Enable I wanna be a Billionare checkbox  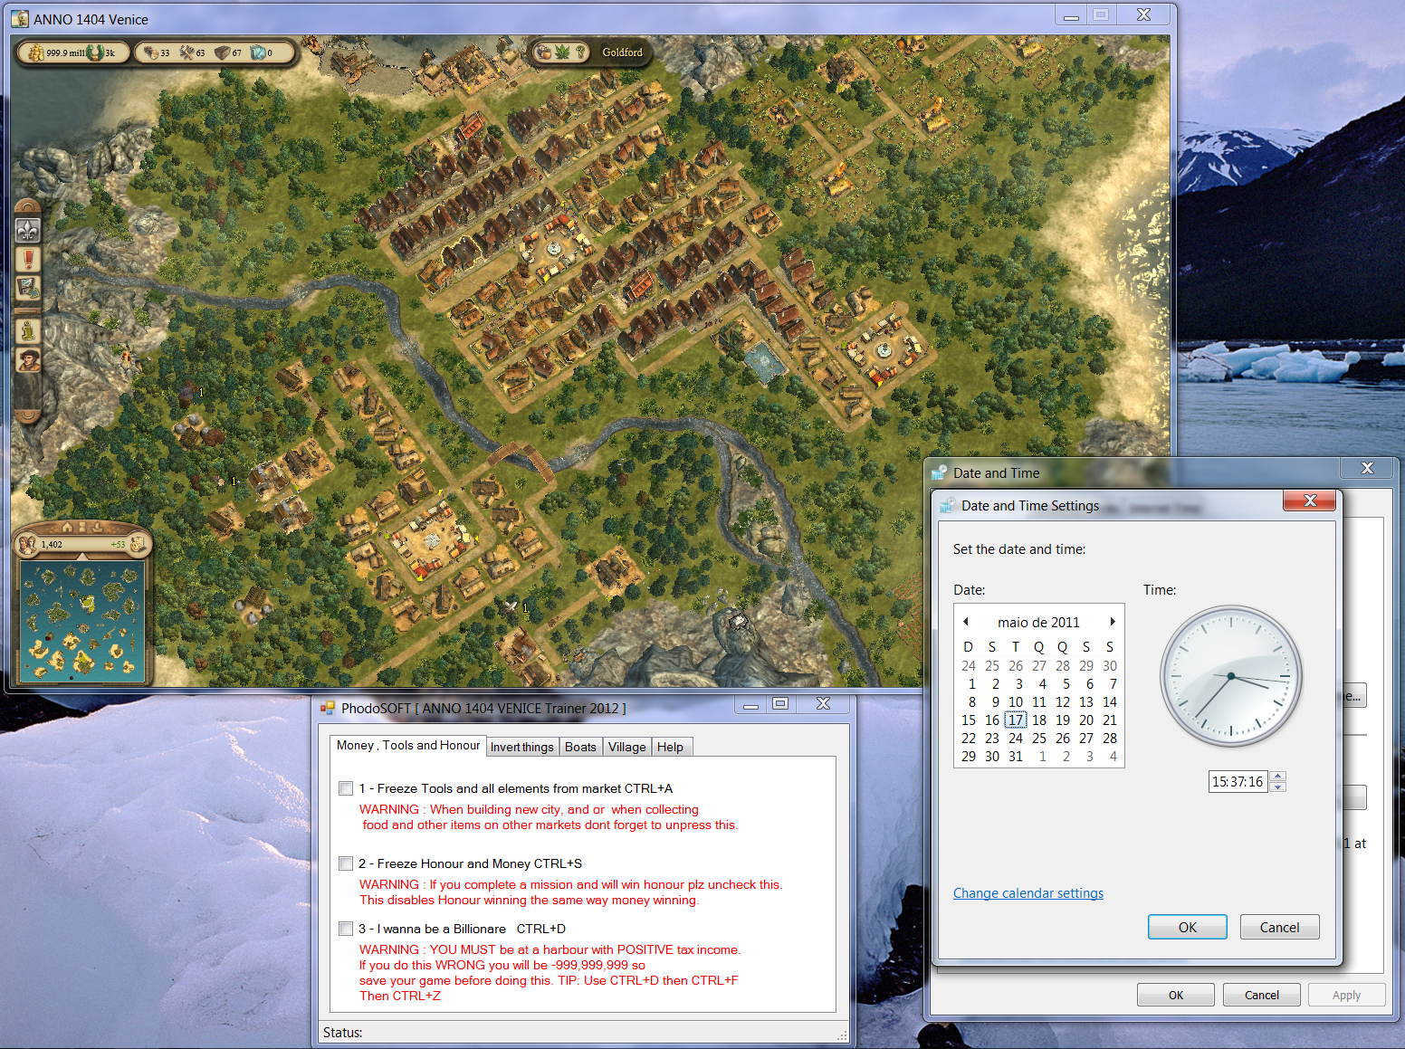pos(346,929)
